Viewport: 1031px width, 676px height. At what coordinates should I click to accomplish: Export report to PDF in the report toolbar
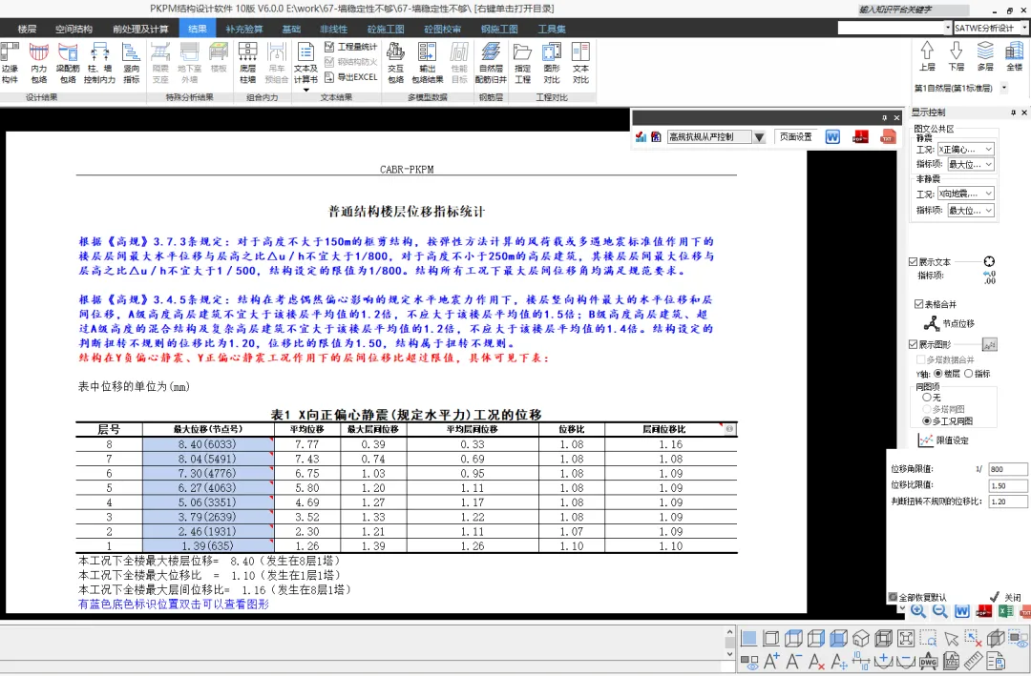coord(860,136)
